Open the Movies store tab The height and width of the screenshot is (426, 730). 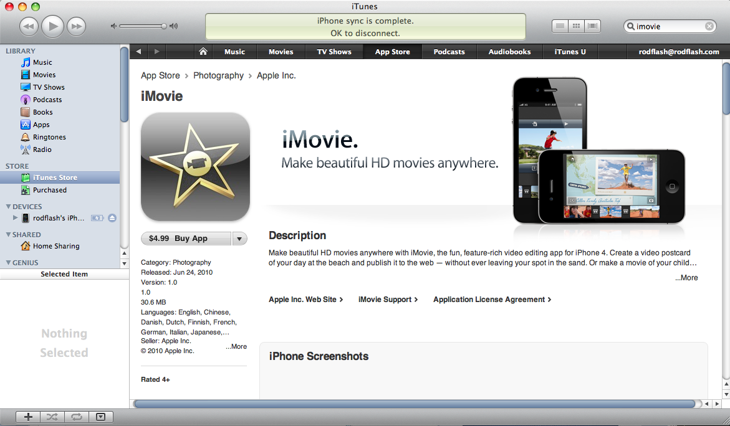click(281, 52)
